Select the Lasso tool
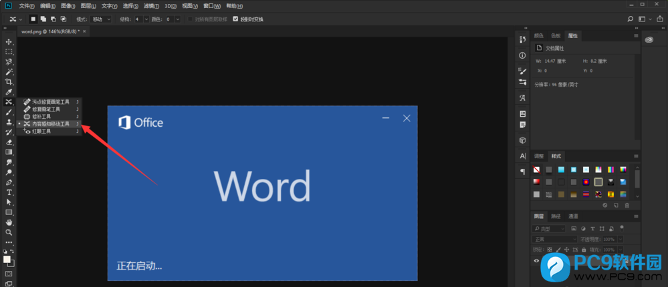668x287 pixels. pos(9,62)
